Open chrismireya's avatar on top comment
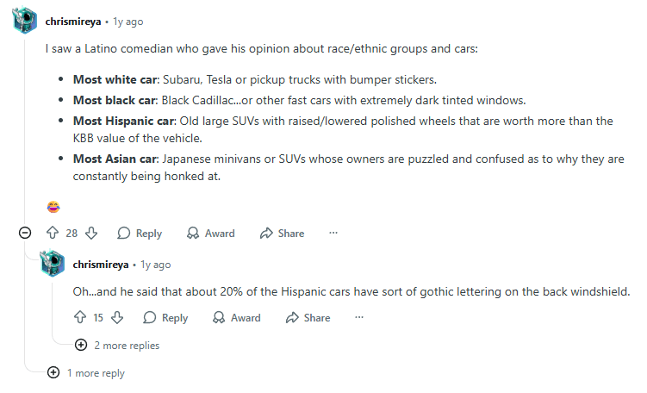 [25, 20]
